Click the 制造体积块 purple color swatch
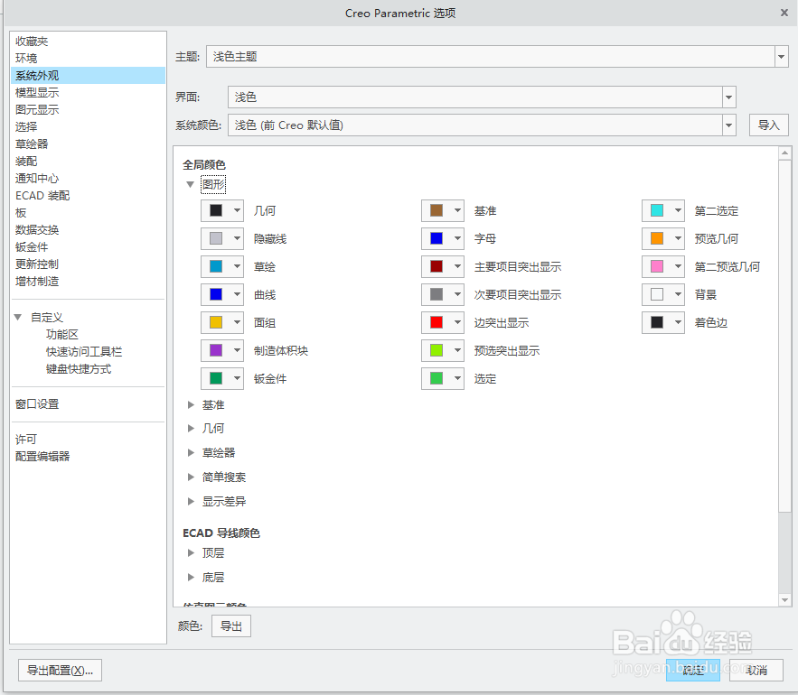Image resolution: width=798 pixels, height=695 pixels. point(216,350)
